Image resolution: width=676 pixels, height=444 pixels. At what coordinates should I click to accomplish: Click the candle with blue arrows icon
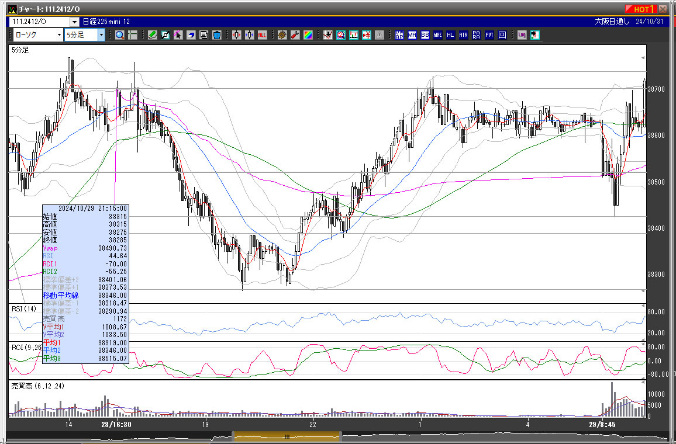(x=249, y=35)
